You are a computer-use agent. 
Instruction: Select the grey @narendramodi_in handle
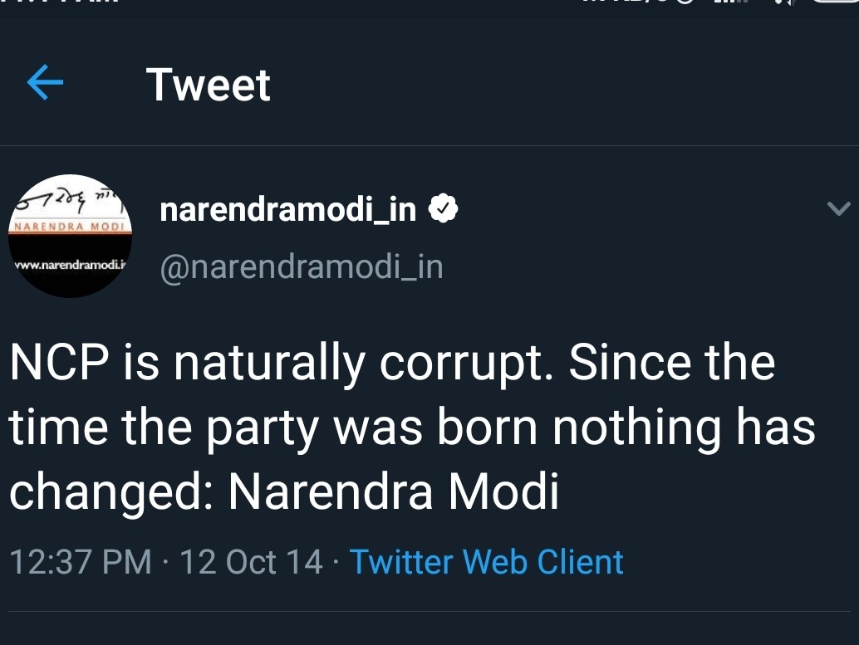[x=301, y=267]
